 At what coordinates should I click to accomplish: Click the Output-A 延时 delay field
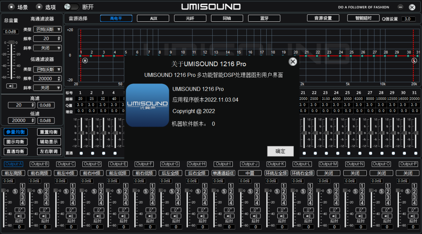19,227
